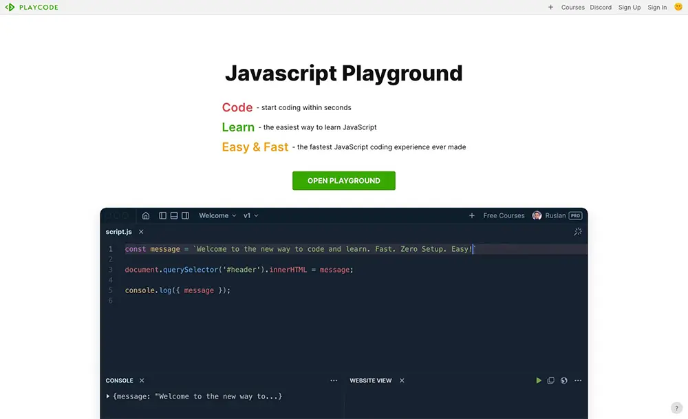Click the 'const message' code on line 1
The width and height of the screenshot is (688, 419).
[152, 249]
